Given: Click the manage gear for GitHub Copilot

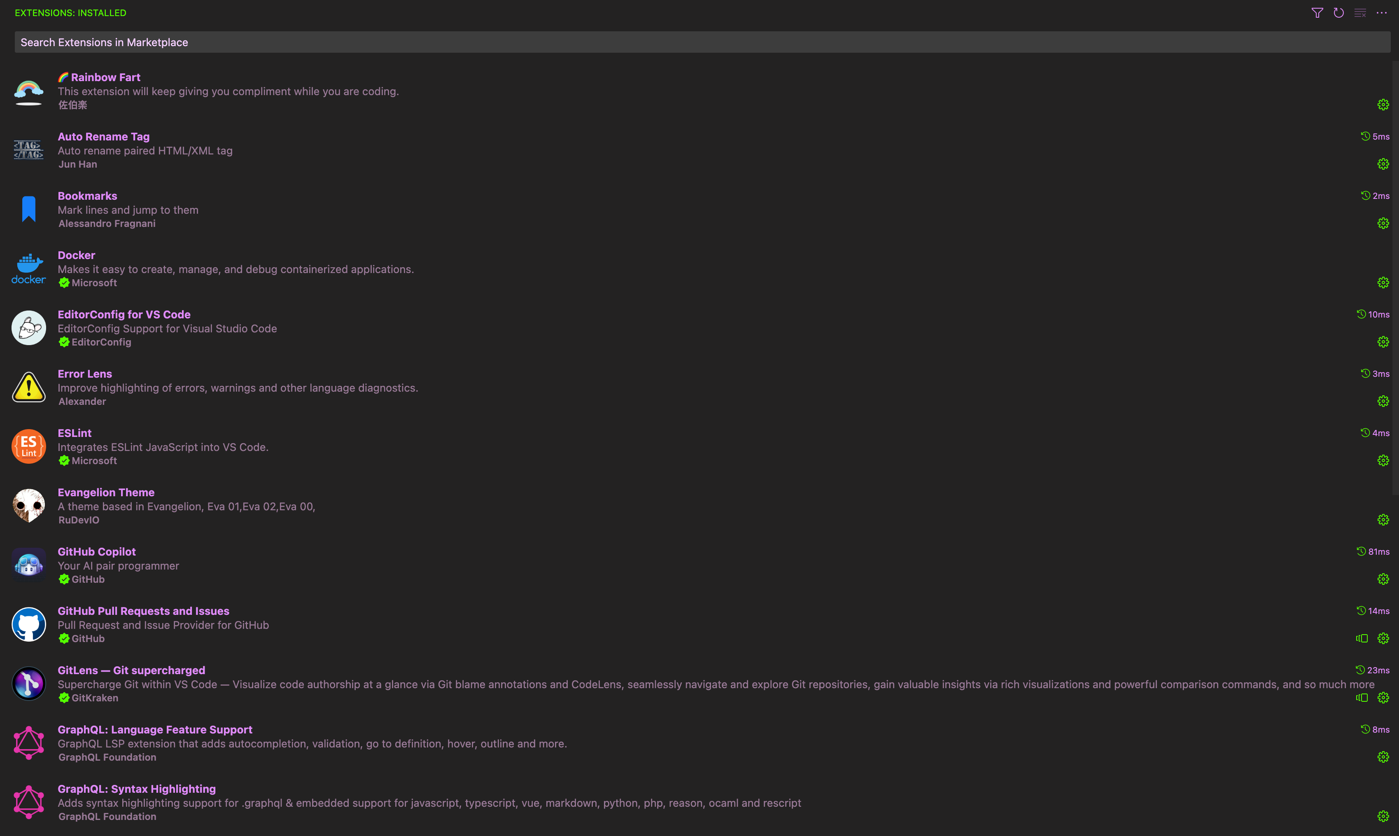Looking at the screenshot, I should (1383, 579).
